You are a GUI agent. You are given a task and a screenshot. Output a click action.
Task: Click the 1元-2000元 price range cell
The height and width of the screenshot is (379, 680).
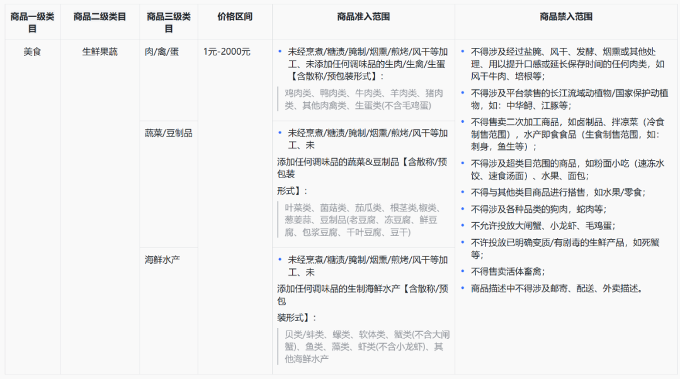(x=227, y=52)
